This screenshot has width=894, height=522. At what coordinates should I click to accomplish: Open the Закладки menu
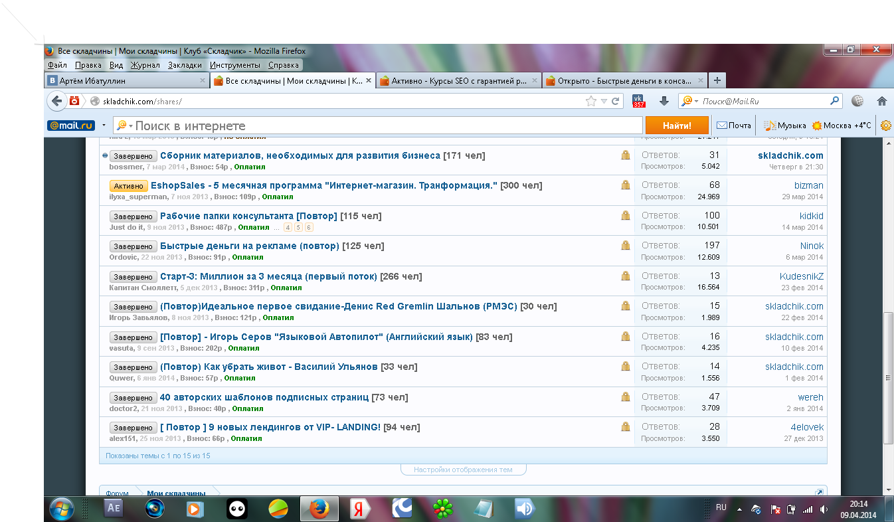click(x=185, y=65)
